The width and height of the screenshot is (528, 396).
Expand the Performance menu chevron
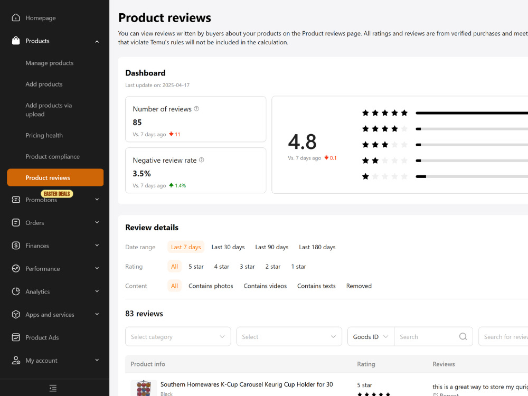[x=97, y=268]
